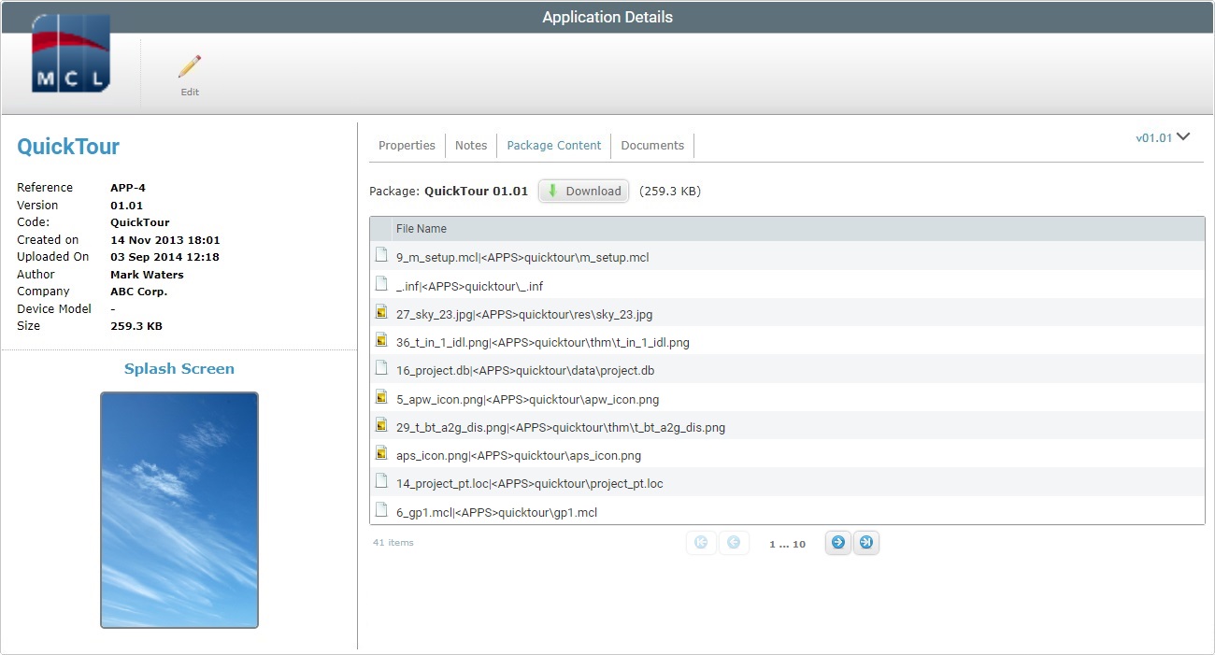Image resolution: width=1215 pixels, height=655 pixels.
Task: Go to next page of file list
Action: pos(838,542)
